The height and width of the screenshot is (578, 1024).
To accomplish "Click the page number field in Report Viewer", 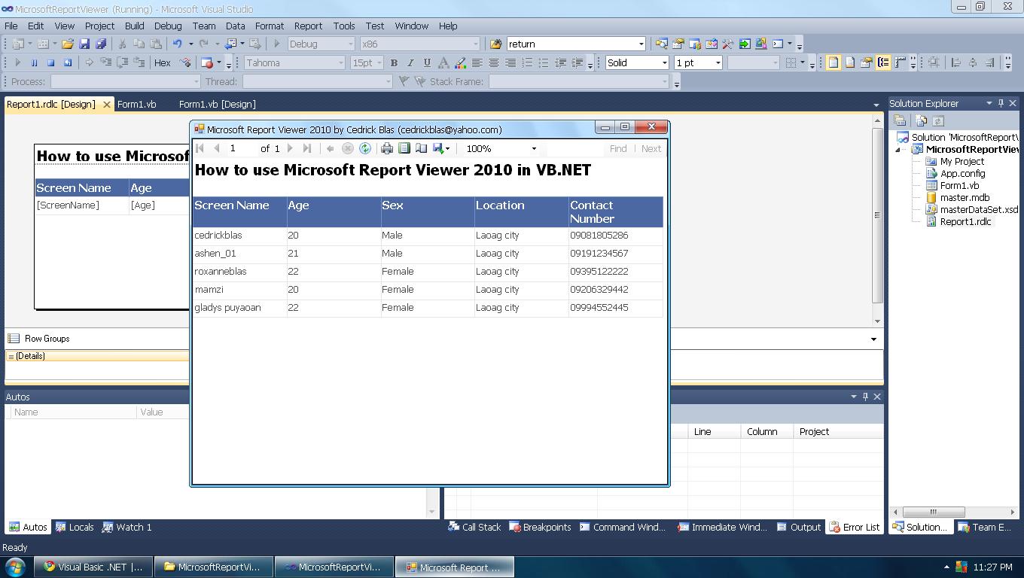I will [x=241, y=148].
